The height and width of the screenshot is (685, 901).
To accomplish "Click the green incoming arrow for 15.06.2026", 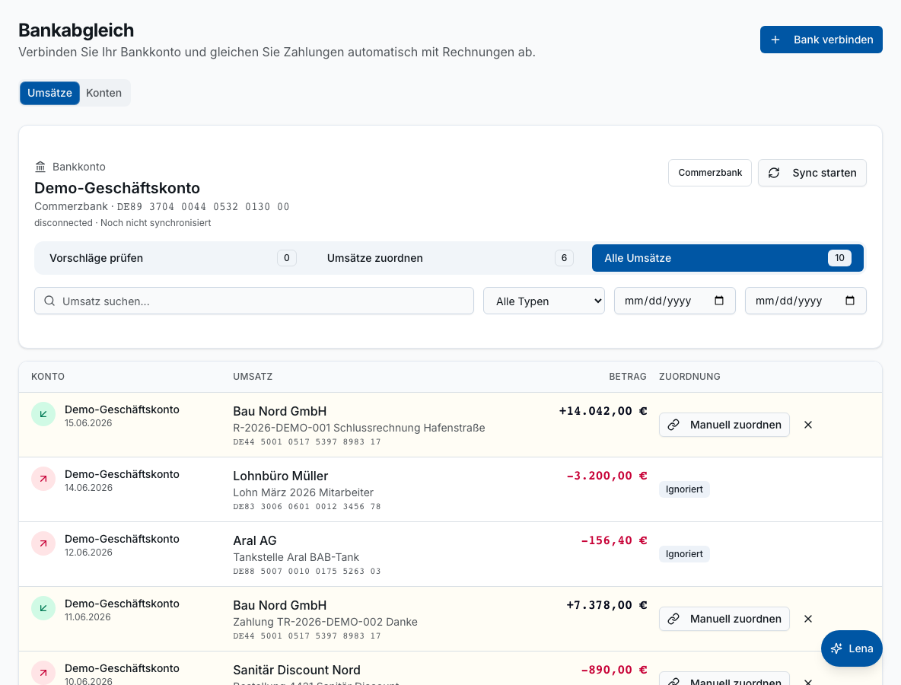I will click(x=43, y=414).
